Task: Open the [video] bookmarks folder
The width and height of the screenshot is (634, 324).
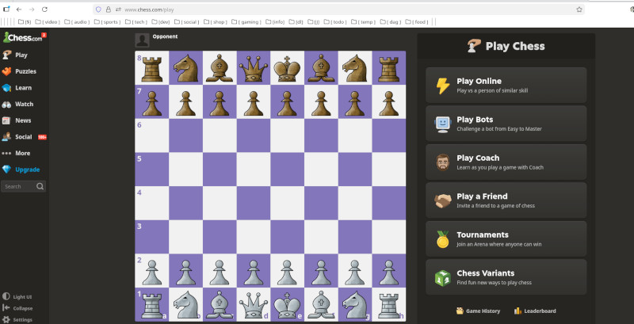Action: point(48,22)
